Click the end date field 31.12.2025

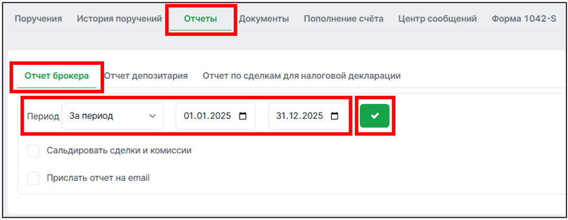pyautogui.click(x=308, y=116)
